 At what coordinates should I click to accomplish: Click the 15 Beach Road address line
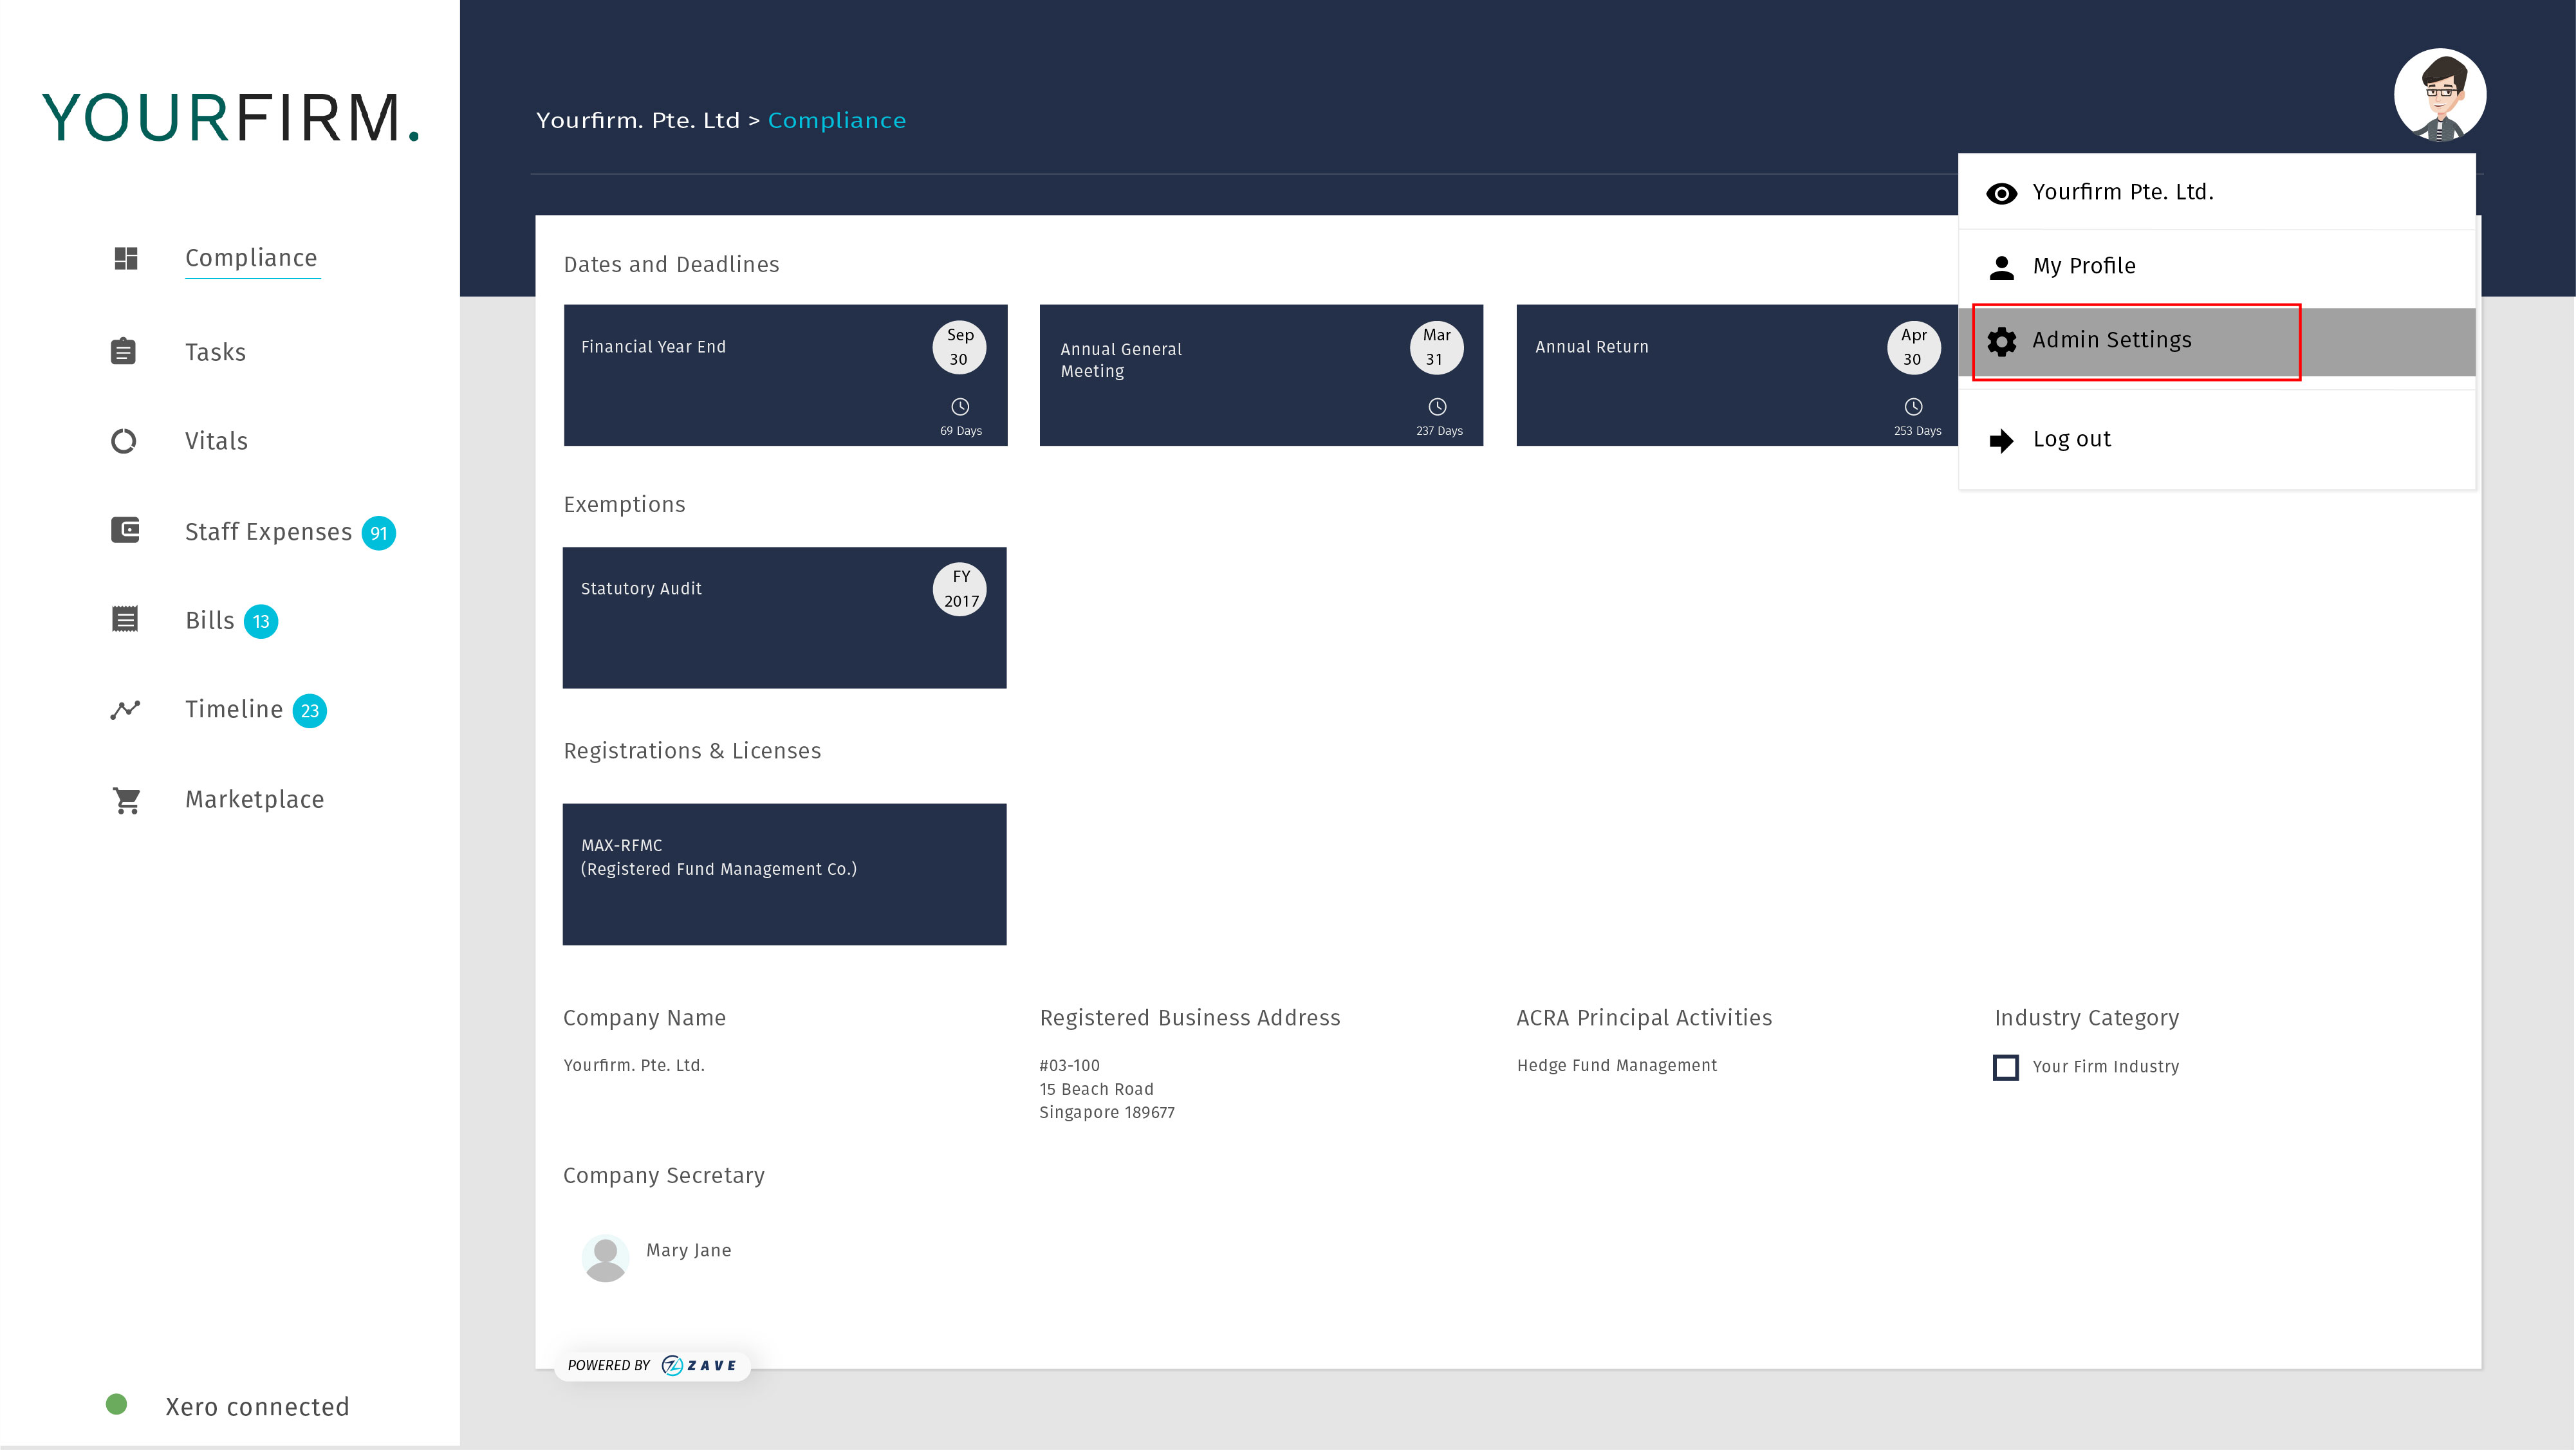tap(1096, 1089)
